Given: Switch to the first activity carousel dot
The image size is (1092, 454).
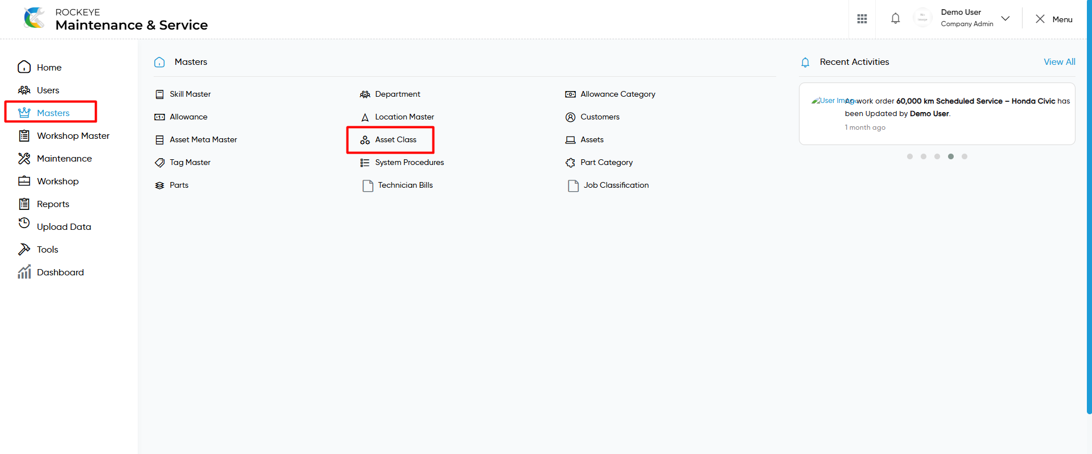Looking at the screenshot, I should (910, 156).
